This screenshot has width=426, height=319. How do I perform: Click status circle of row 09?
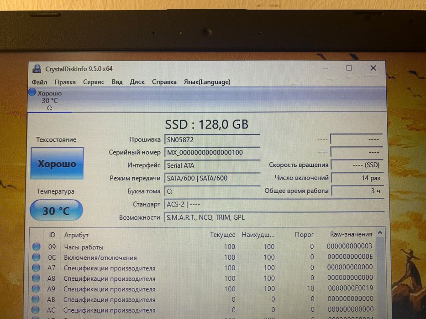[x=37, y=247]
